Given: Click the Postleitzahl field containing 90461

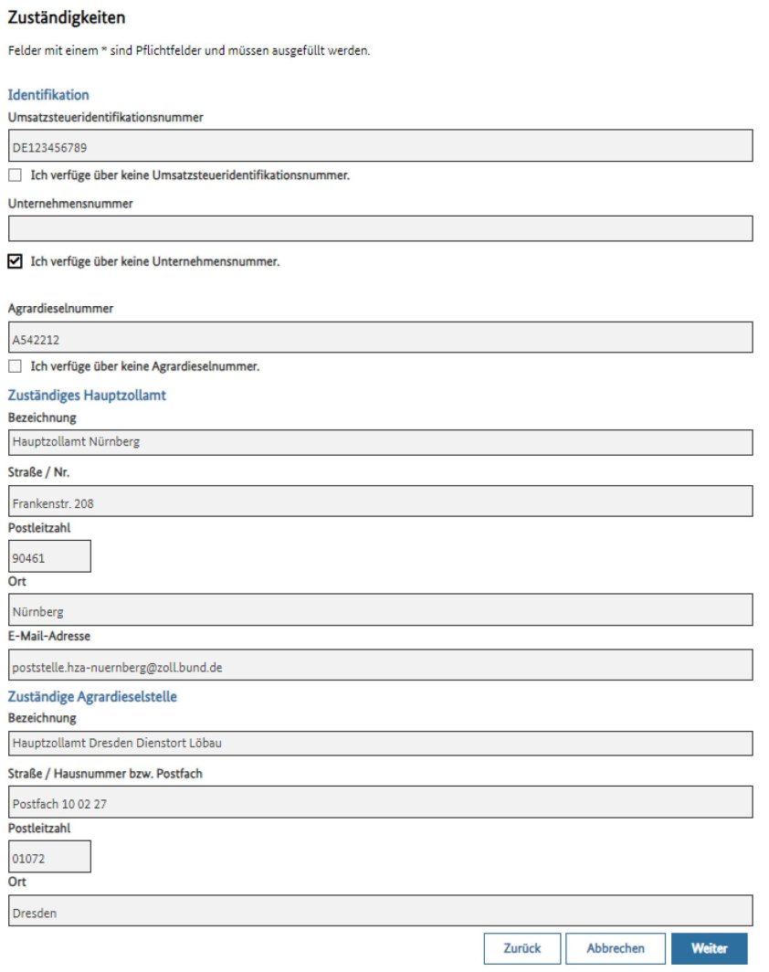Looking at the screenshot, I should pos(50,555).
